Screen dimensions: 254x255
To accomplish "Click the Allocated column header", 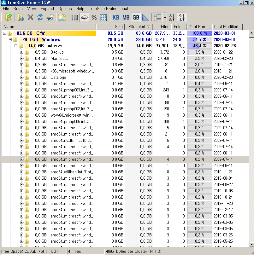I will (139, 27).
